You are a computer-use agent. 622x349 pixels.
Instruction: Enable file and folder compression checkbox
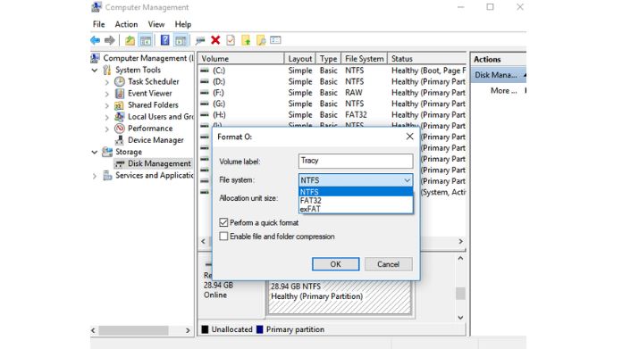click(223, 237)
